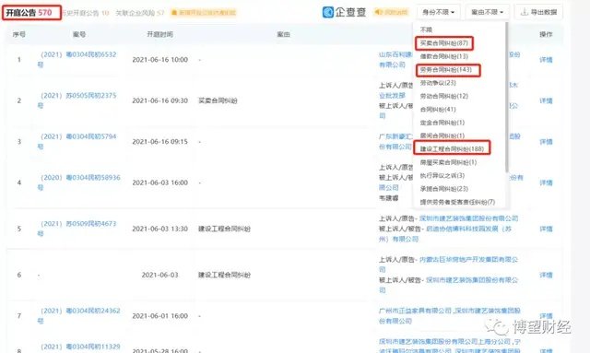The height and width of the screenshot is (353, 590).
Task: Select 执行异议之诉(3) option
Action: point(442,175)
